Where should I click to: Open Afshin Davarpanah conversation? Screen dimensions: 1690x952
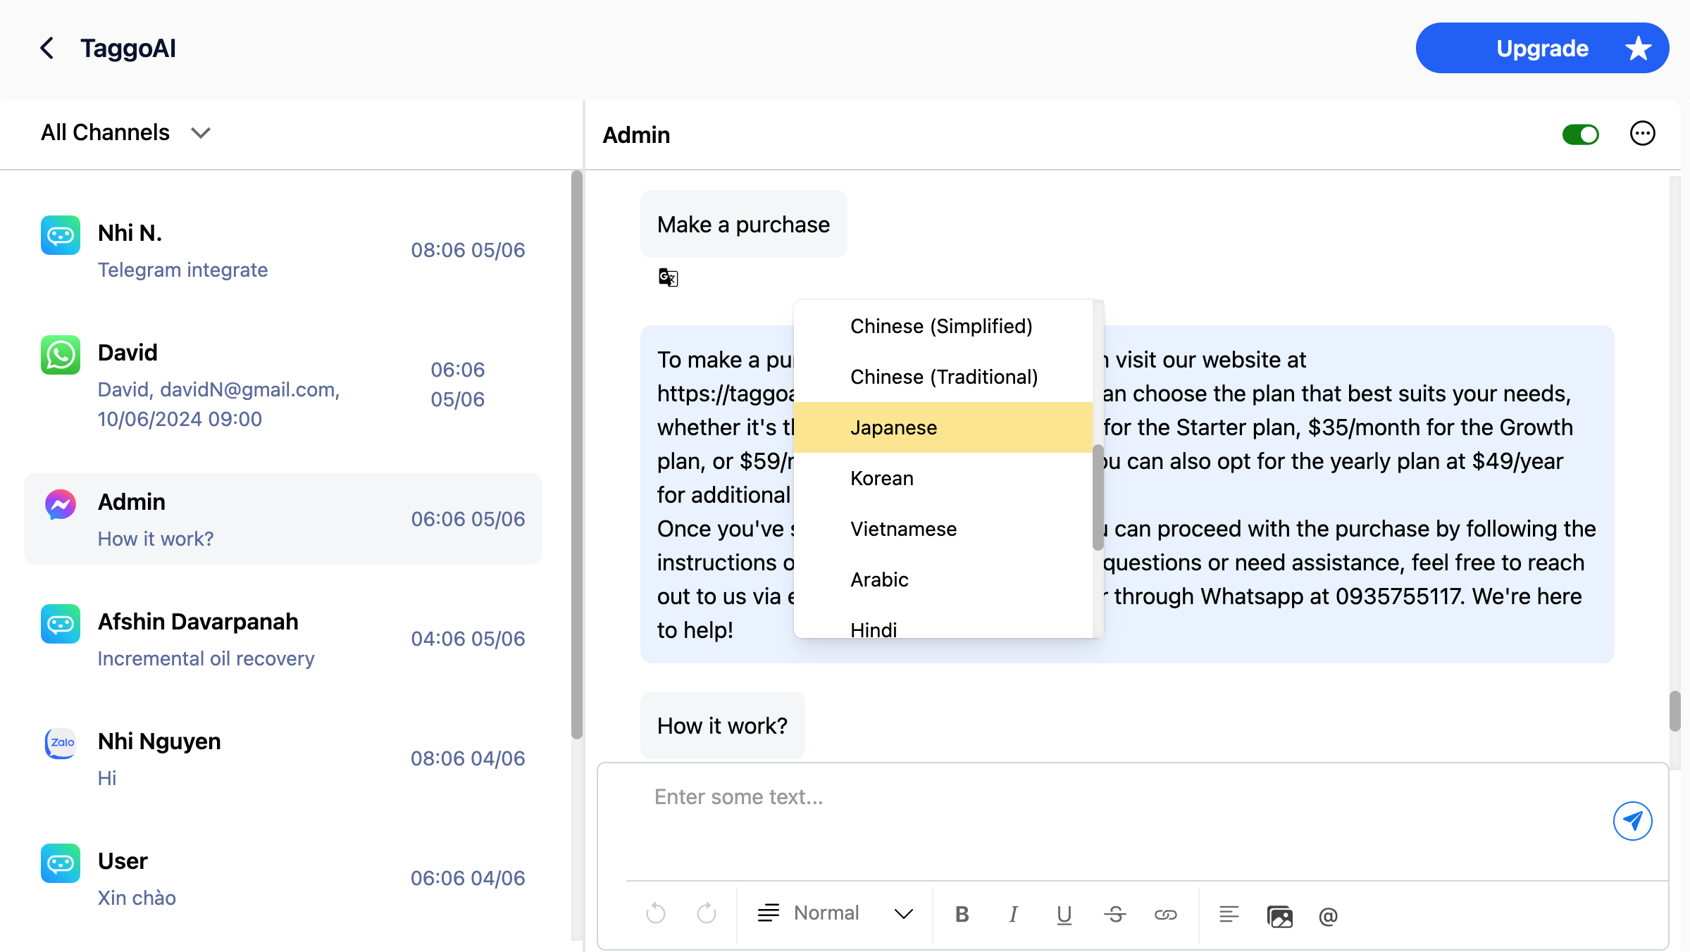point(283,639)
